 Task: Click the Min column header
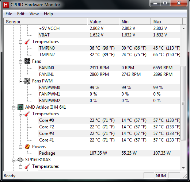[135, 22]
